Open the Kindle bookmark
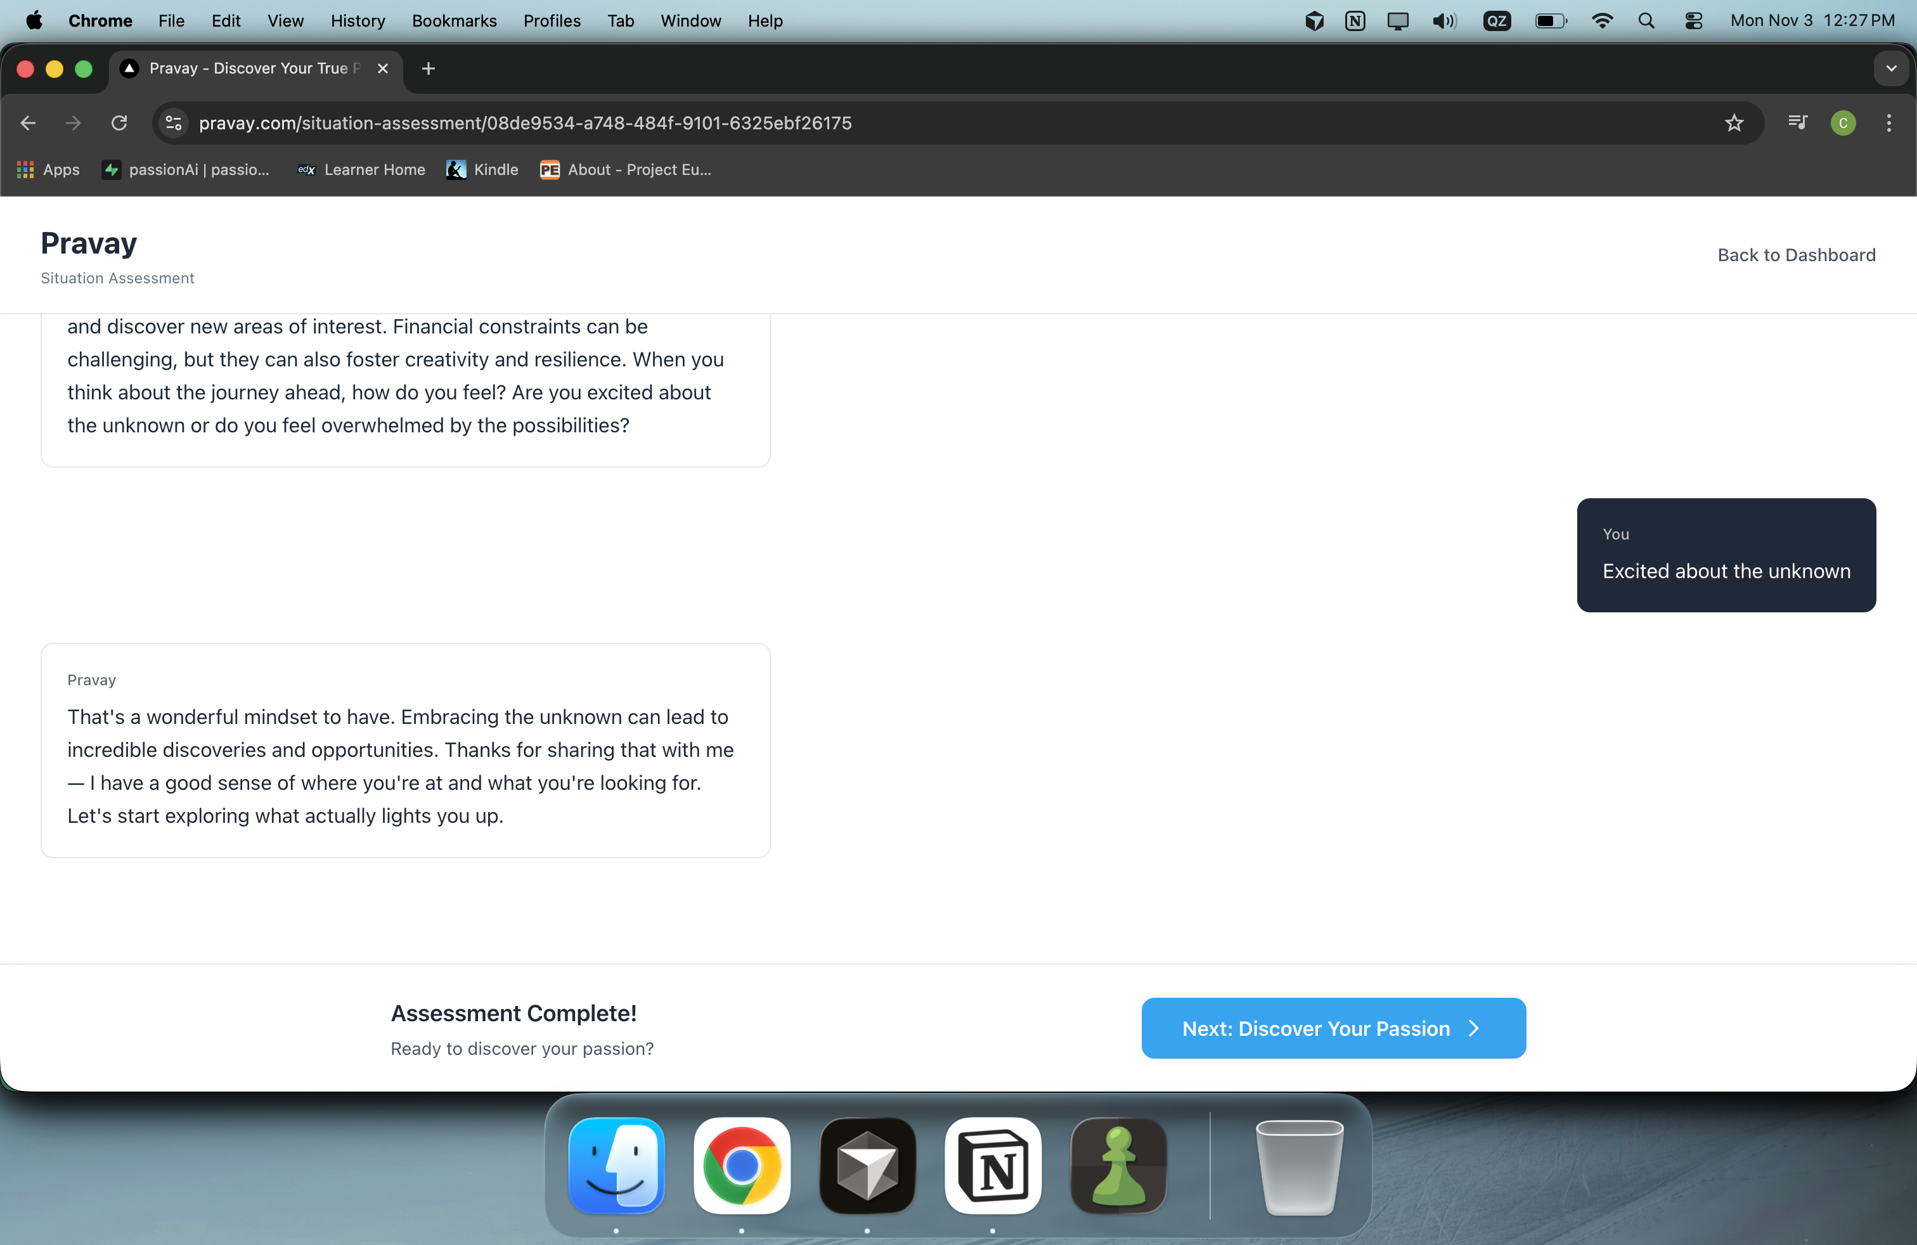Image resolution: width=1917 pixels, height=1245 pixels. pyautogui.click(x=482, y=170)
